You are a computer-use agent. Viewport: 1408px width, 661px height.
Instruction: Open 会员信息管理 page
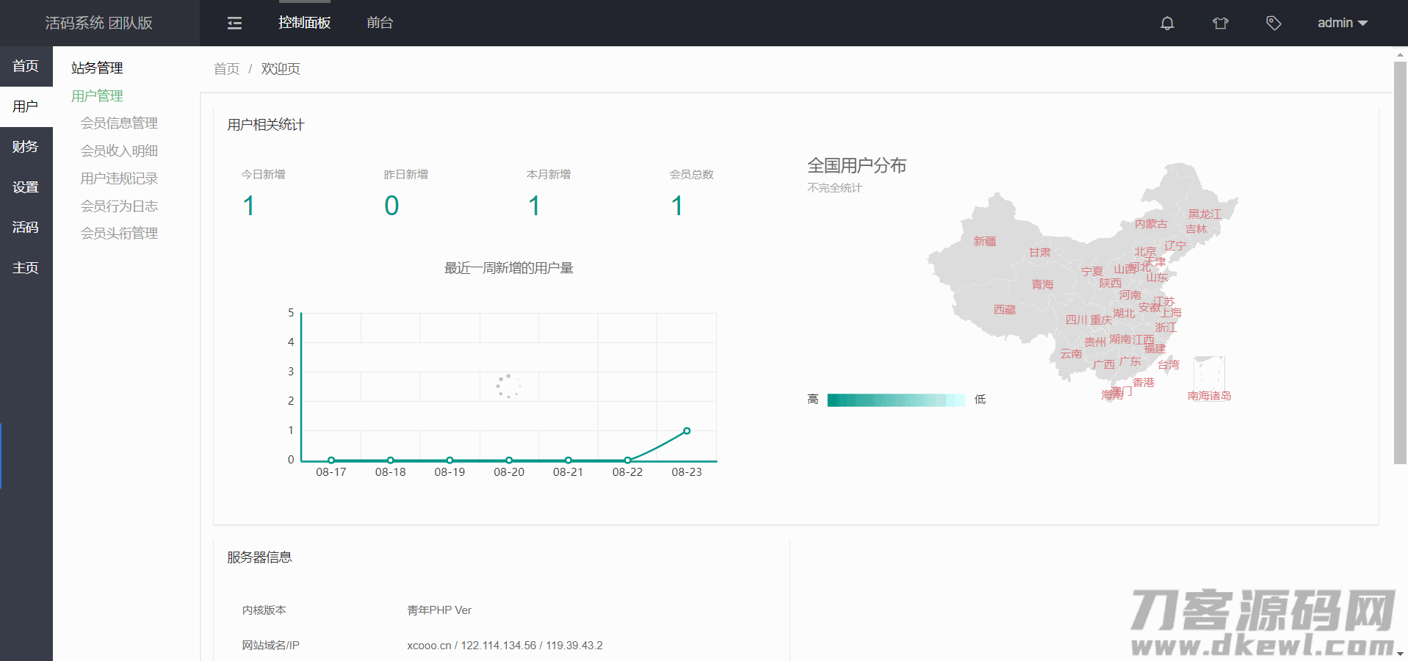coord(119,123)
